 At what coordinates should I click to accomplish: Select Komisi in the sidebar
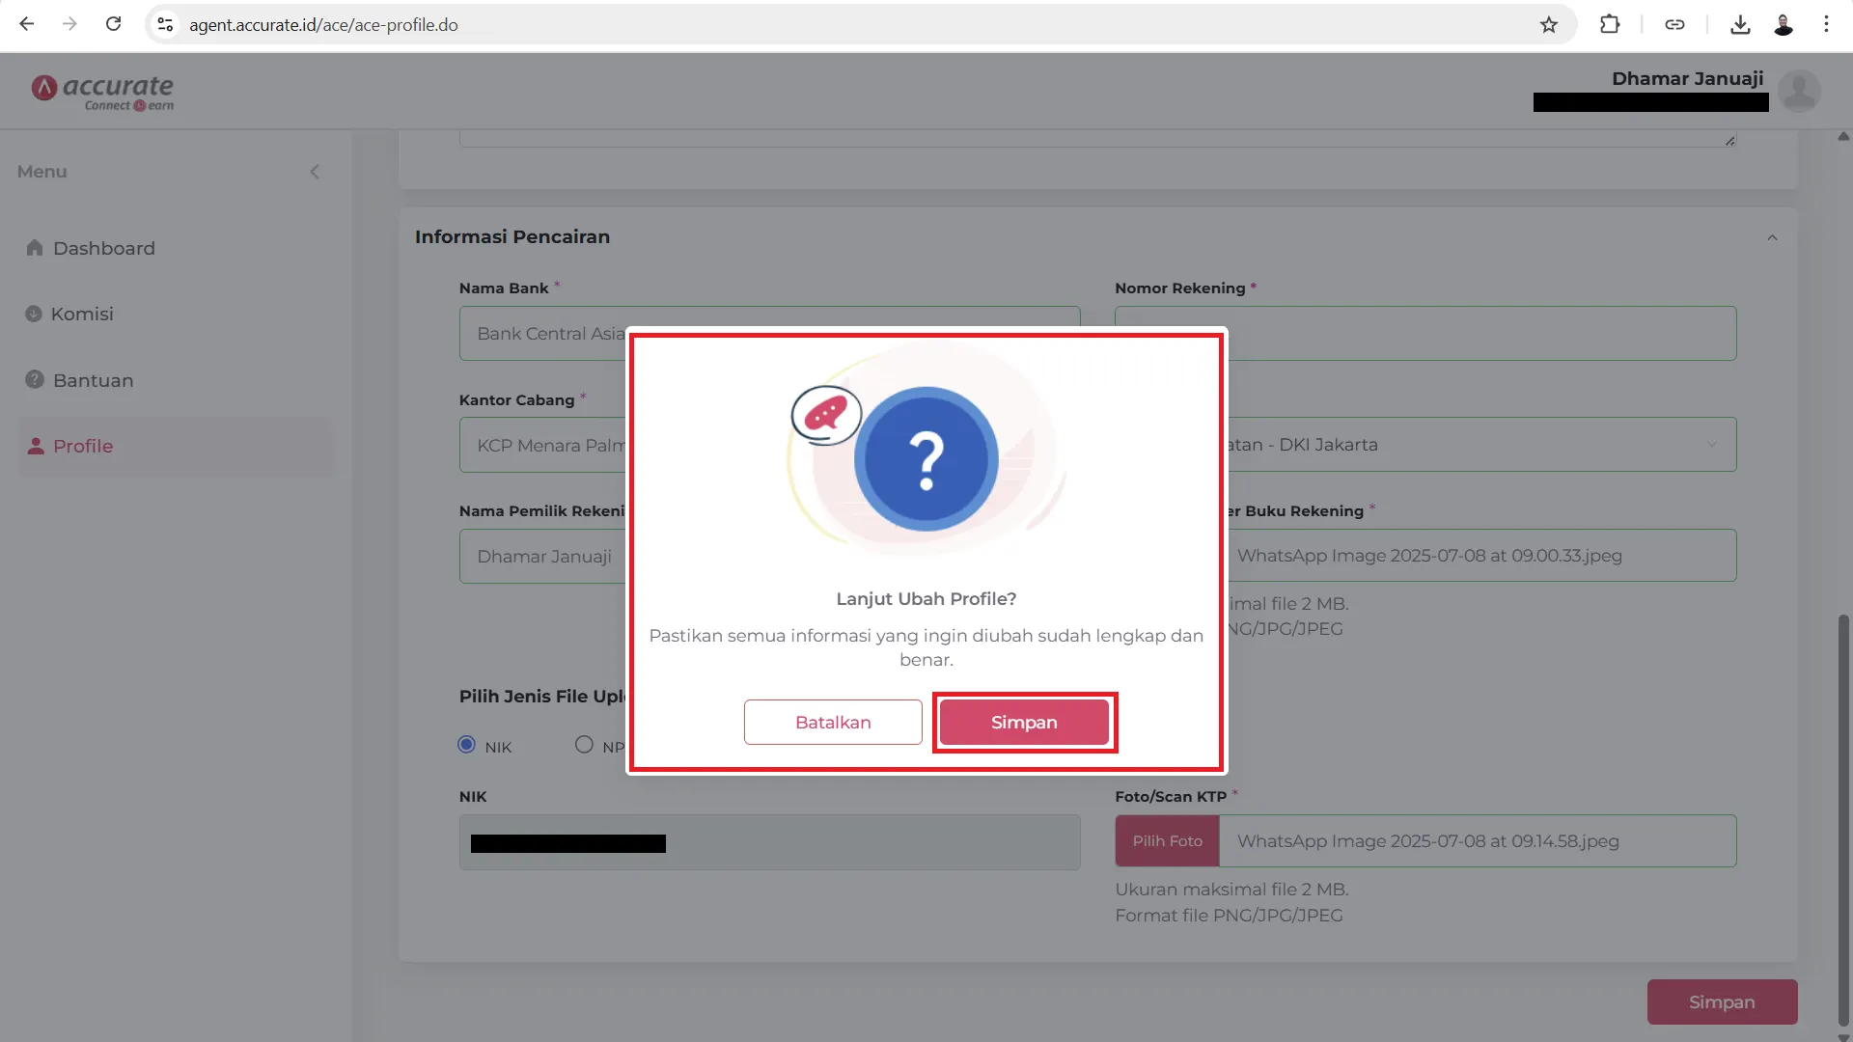[82, 314]
